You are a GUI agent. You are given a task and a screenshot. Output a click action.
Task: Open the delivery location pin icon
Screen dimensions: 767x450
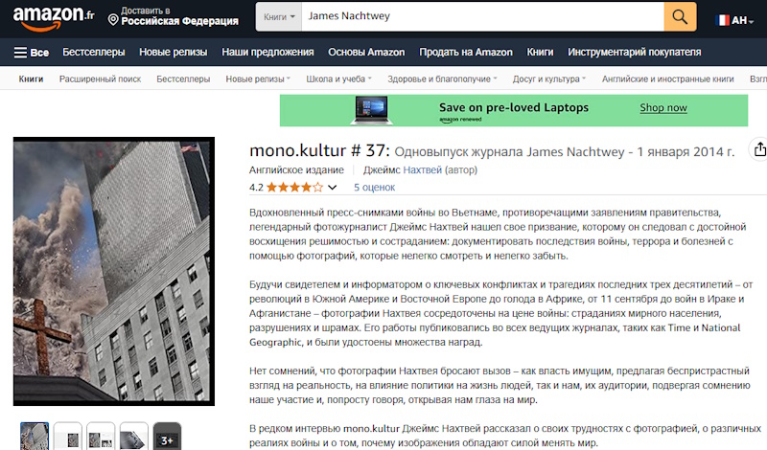pyautogui.click(x=113, y=20)
